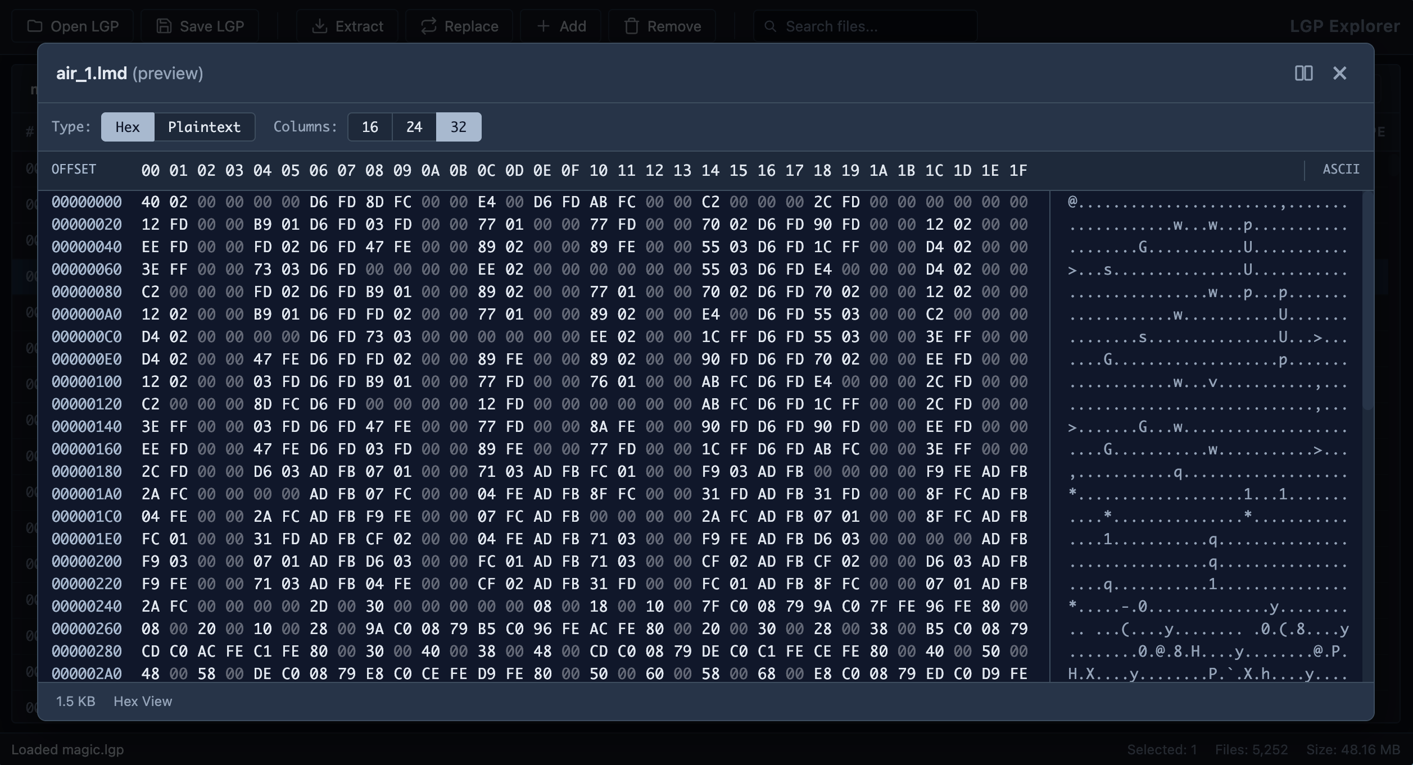
Task: Click the Save LGP disk icon
Action: [164, 26]
